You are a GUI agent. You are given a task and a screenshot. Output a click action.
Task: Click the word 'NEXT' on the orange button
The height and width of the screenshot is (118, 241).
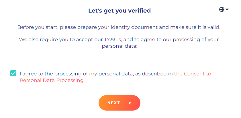tap(113, 103)
